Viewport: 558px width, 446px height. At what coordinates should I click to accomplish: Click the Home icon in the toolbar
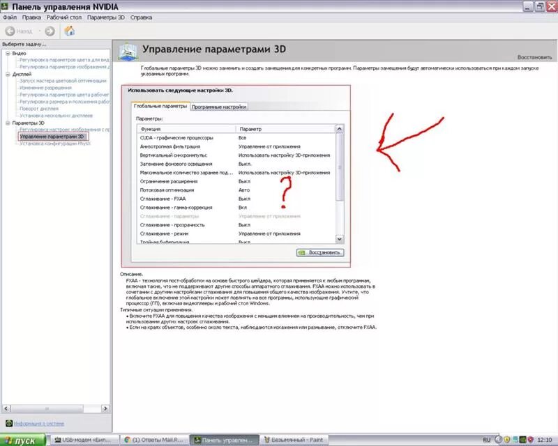[x=69, y=31]
